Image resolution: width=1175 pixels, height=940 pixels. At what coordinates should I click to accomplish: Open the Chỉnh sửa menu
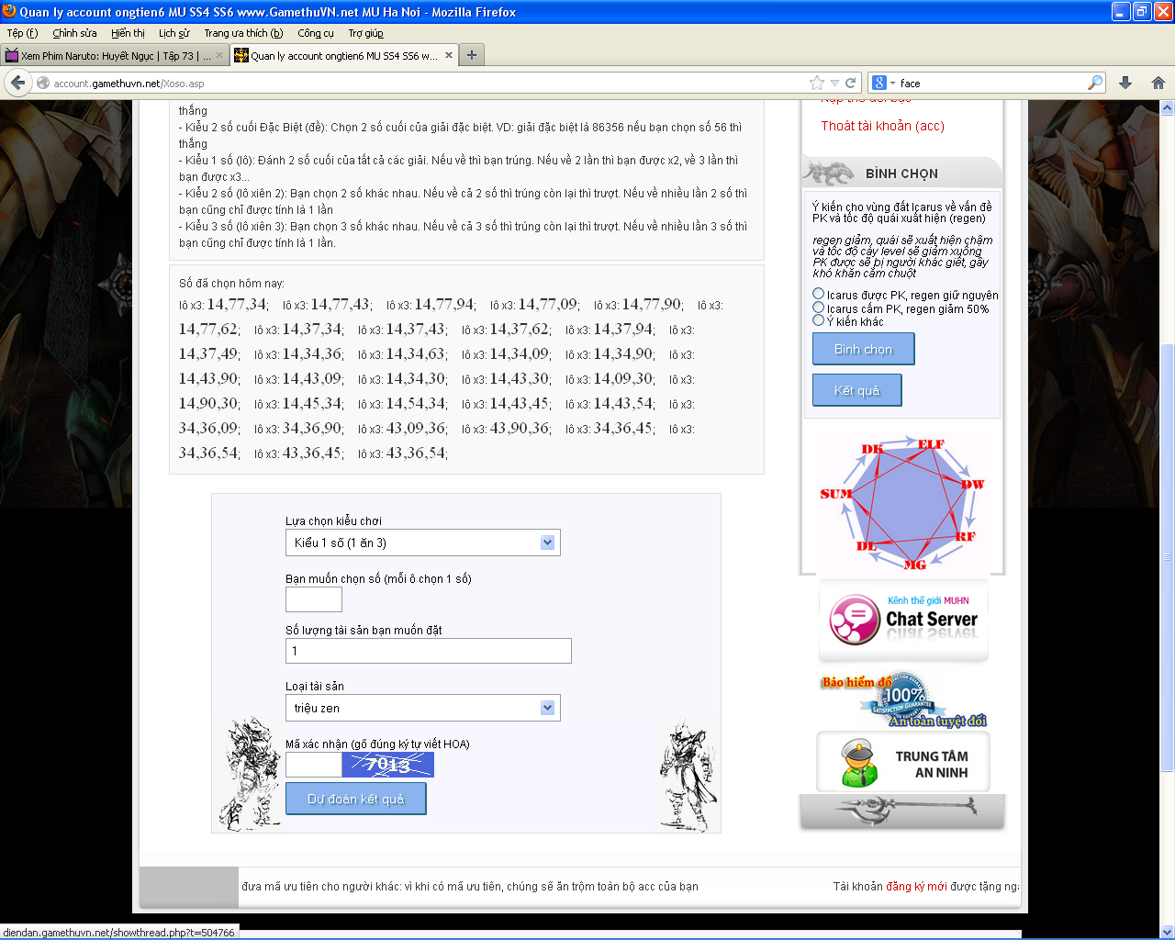(74, 33)
